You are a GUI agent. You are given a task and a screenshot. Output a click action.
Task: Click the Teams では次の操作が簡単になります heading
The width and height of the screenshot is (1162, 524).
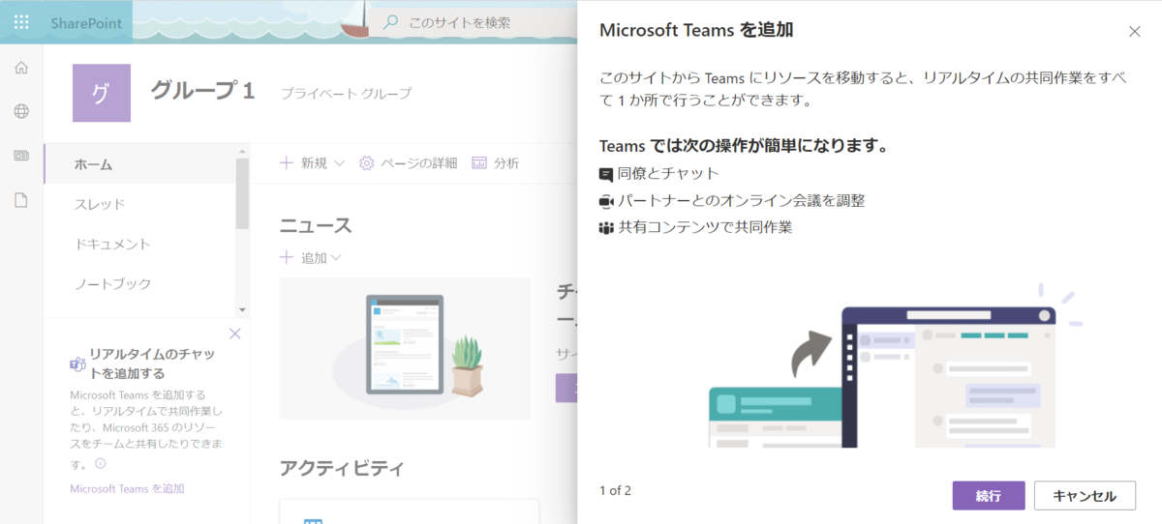click(x=745, y=146)
